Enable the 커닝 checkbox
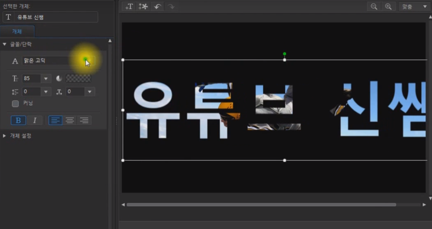The height and width of the screenshot is (229, 432). click(x=15, y=104)
